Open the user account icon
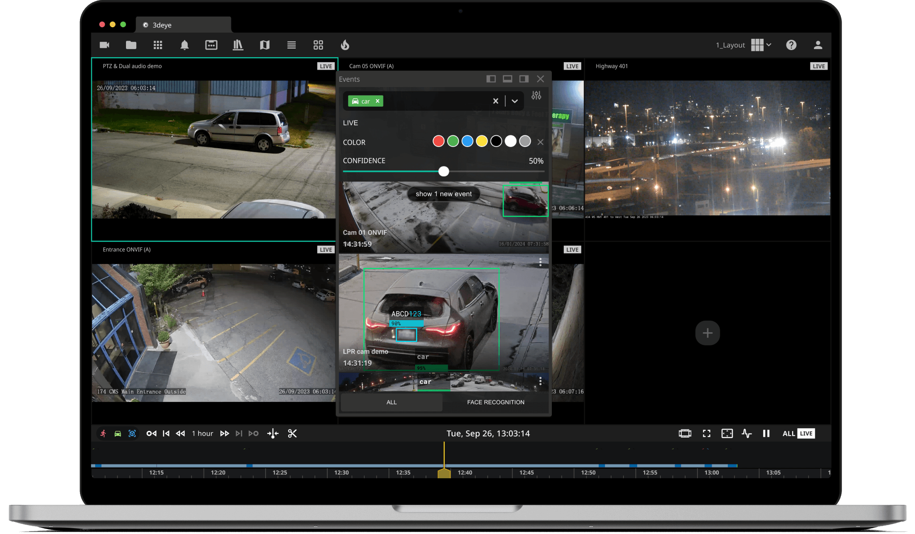 (x=818, y=45)
